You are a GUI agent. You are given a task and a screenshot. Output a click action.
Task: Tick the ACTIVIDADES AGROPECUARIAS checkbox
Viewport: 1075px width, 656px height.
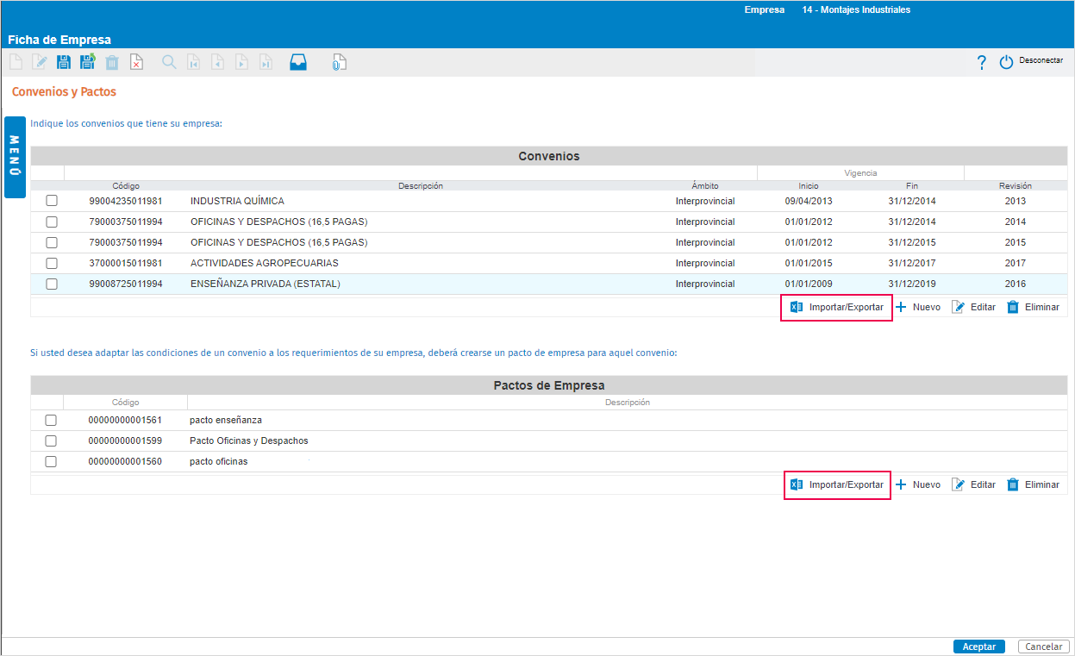point(52,263)
